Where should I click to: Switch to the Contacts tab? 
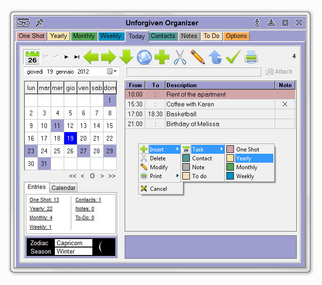tap(163, 36)
